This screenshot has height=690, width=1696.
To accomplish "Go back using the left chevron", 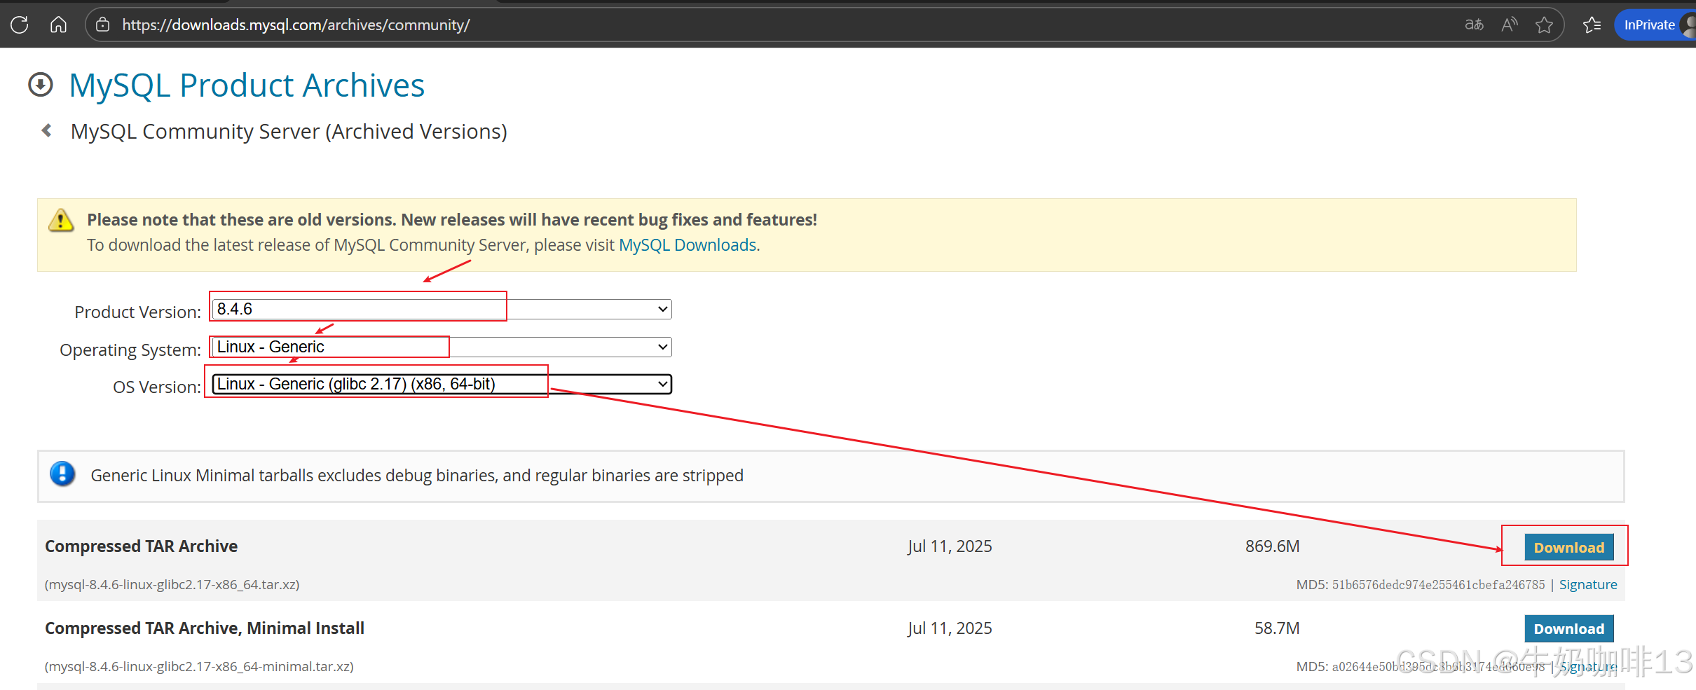I will [x=47, y=130].
